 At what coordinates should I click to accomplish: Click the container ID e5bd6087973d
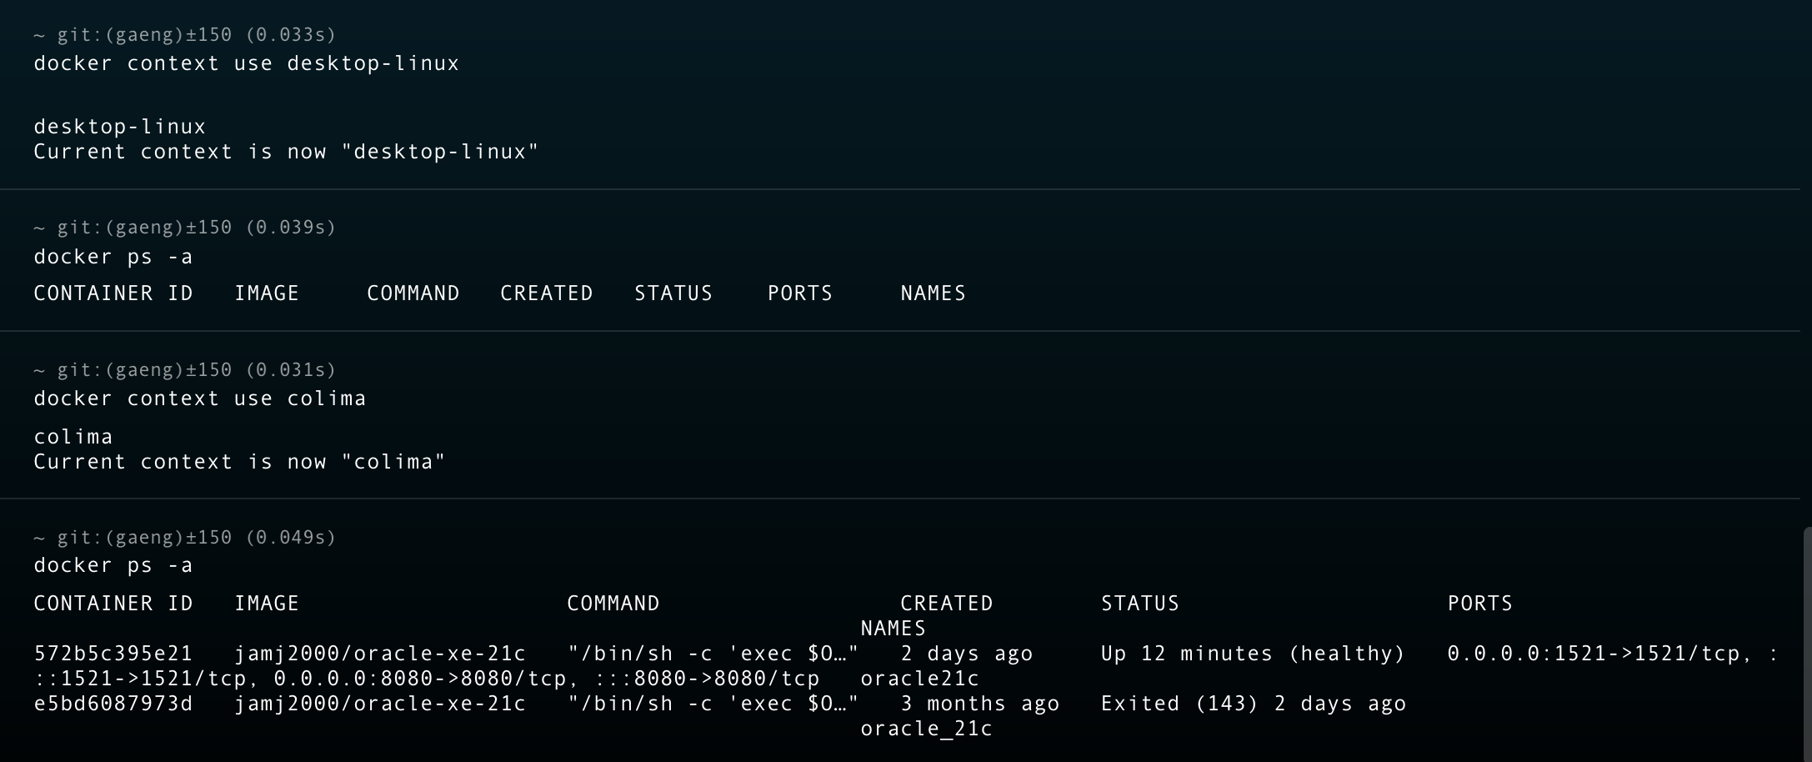tap(113, 704)
